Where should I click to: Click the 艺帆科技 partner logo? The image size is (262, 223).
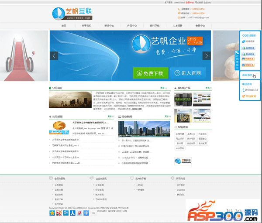183,161
